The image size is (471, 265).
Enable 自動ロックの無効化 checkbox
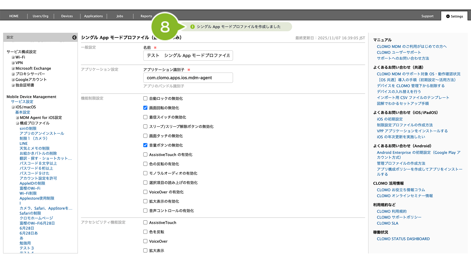[145, 99]
